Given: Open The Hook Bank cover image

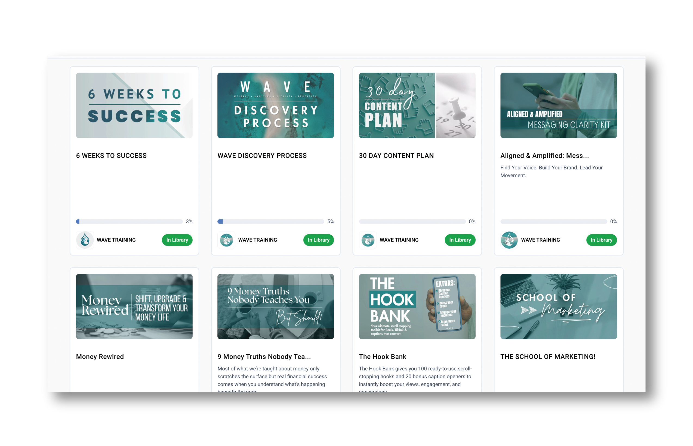Looking at the screenshot, I should pos(417,306).
